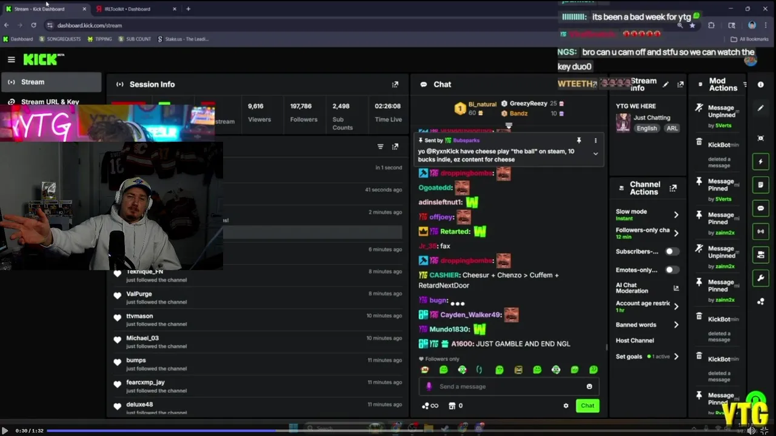Open the Stake.us bookmark
Viewport: 776px width, 436px height.
(183, 39)
